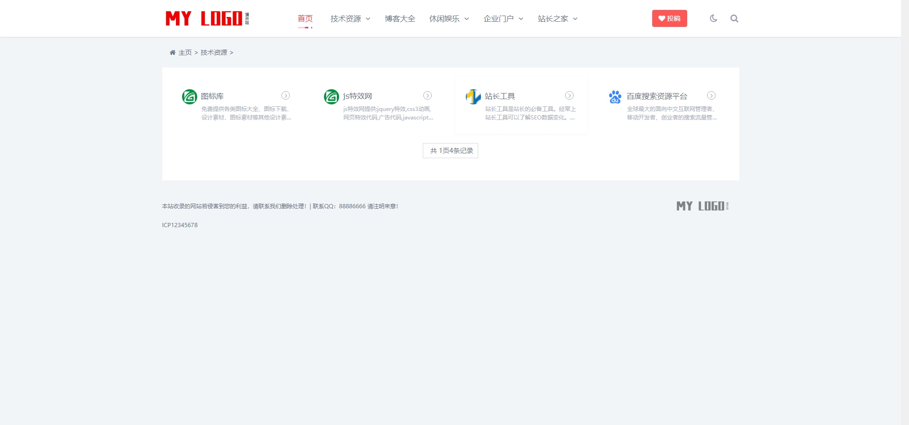Click the js特效网 site logo icon
The height and width of the screenshot is (425, 909).
332,97
